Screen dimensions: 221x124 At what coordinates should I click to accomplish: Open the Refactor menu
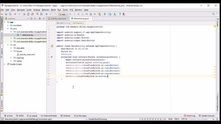click(46, 10)
